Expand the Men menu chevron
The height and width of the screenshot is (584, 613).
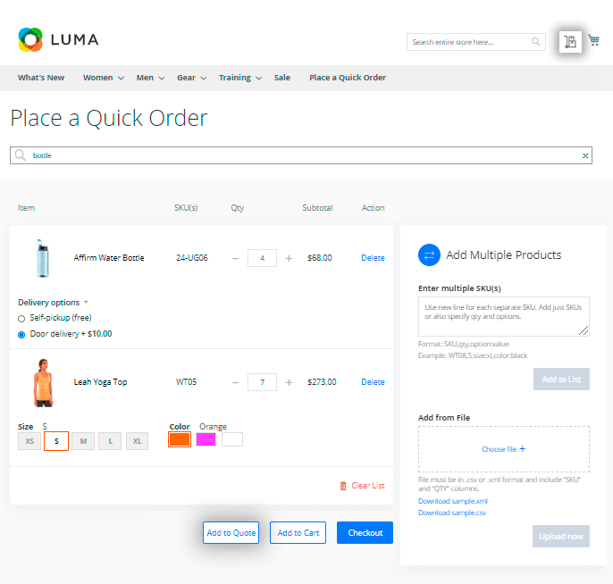coord(161,78)
